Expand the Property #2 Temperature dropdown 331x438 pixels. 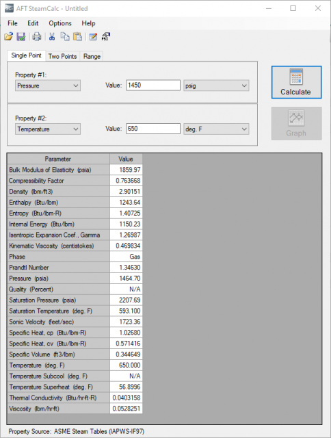pyautogui.click(x=48, y=129)
